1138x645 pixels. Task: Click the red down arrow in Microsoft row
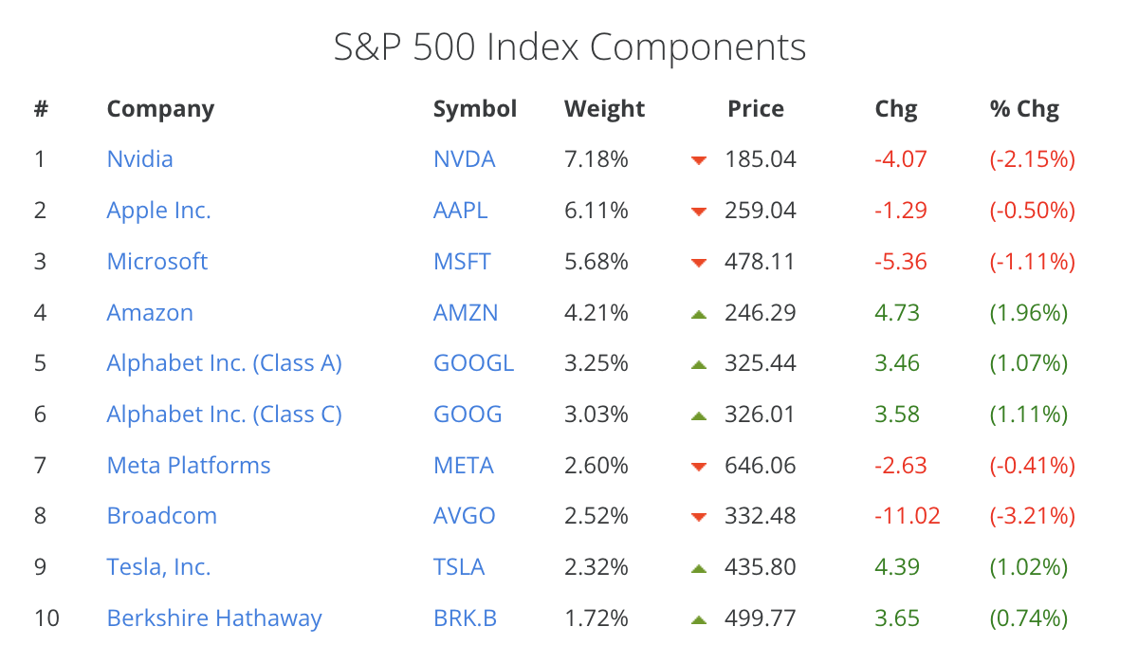[699, 263]
